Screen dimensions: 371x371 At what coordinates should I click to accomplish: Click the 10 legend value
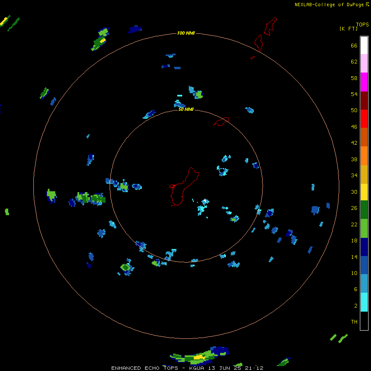354,273
